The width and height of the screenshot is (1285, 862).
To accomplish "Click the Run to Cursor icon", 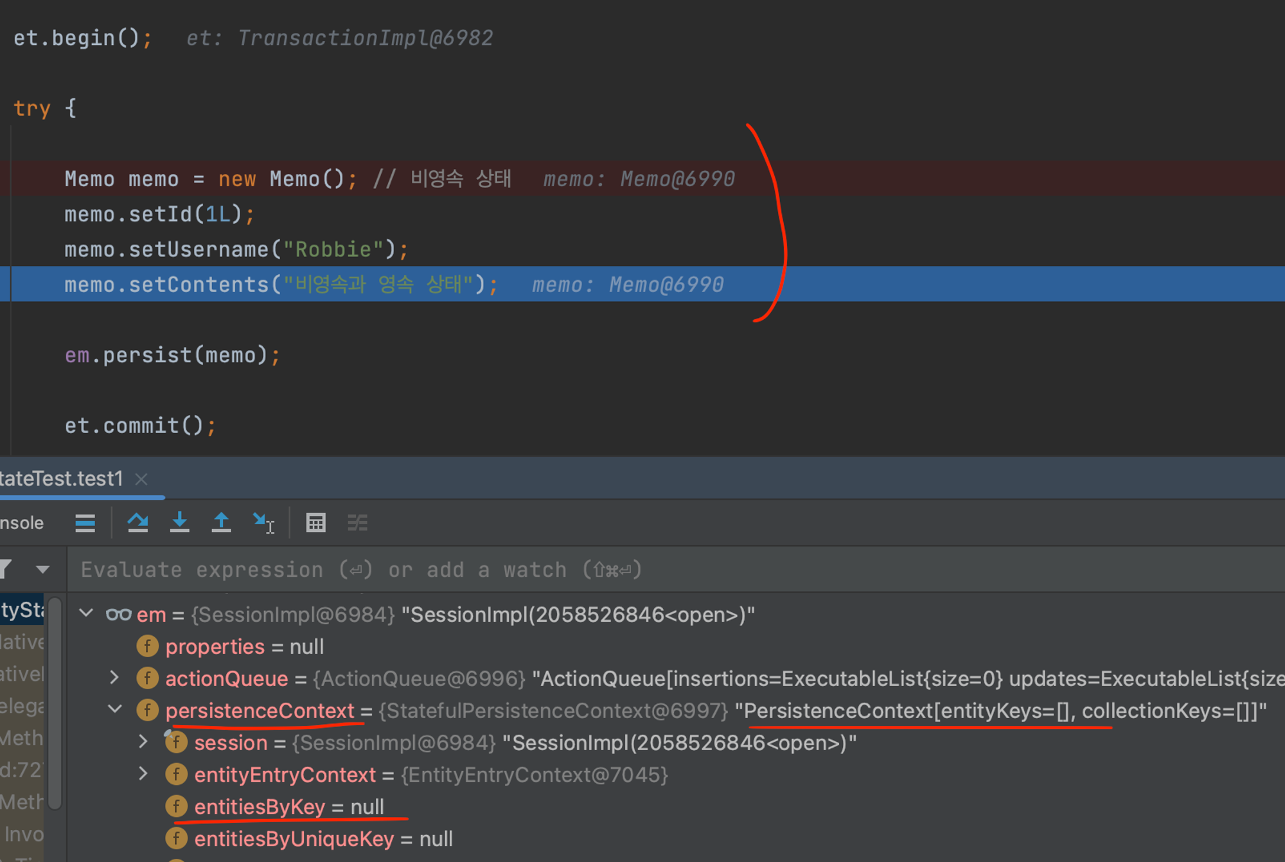I will (x=263, y=523).
